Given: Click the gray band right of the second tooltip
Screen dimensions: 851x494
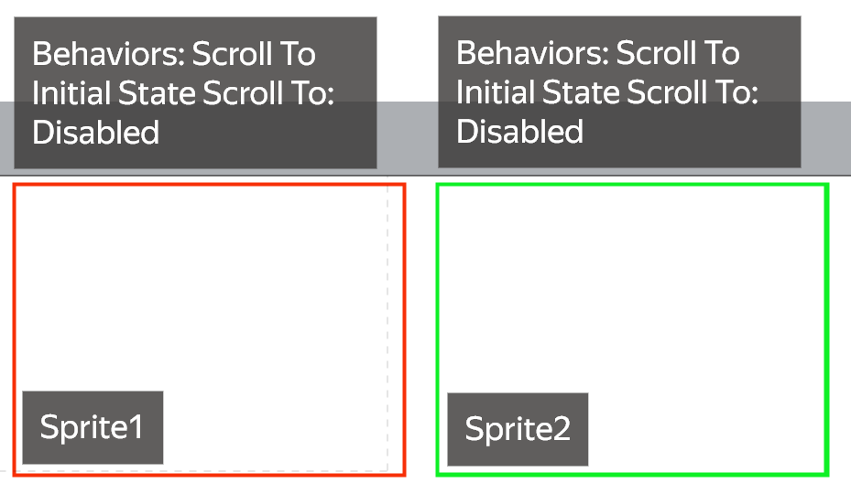Looking at the screenshot, I should [x=826, y=138].
